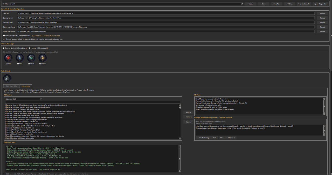Click the yellow relic gem icon
Screen dimensions: 332x175
coord(43,58)
